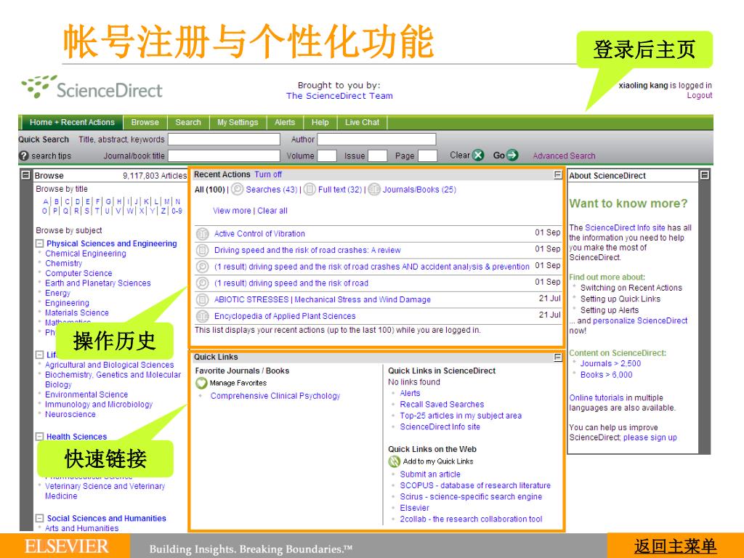Collapse the Quick Links panel
744x558 pixels.
[x=557, y=357]
